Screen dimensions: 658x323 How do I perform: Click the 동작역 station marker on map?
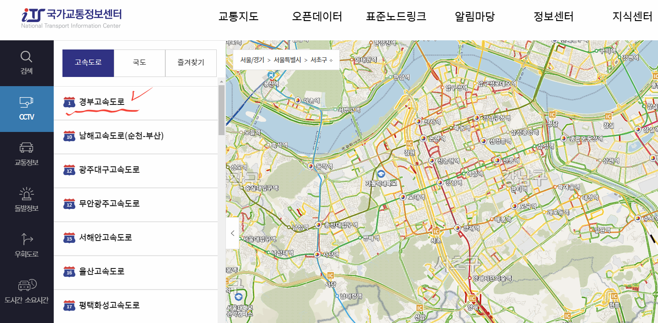coord(310,166)
